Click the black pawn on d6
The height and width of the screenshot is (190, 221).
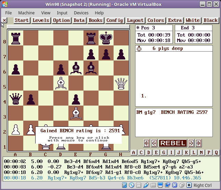click(x=61, y=69)
